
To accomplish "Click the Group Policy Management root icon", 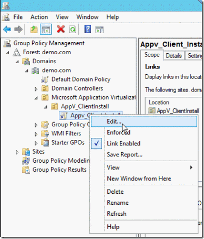I will [x=7, y=43].
